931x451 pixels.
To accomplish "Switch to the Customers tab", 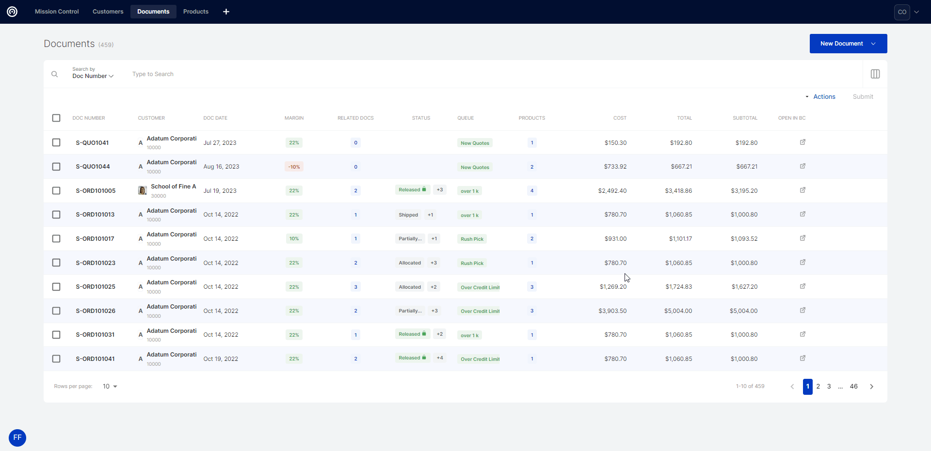I will click(108, 12).
